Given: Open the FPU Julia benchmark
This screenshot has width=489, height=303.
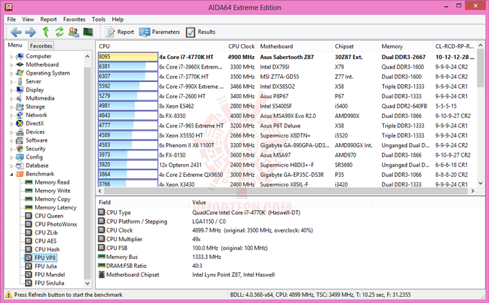Looking at the screenshot, I should pos(46,266).
